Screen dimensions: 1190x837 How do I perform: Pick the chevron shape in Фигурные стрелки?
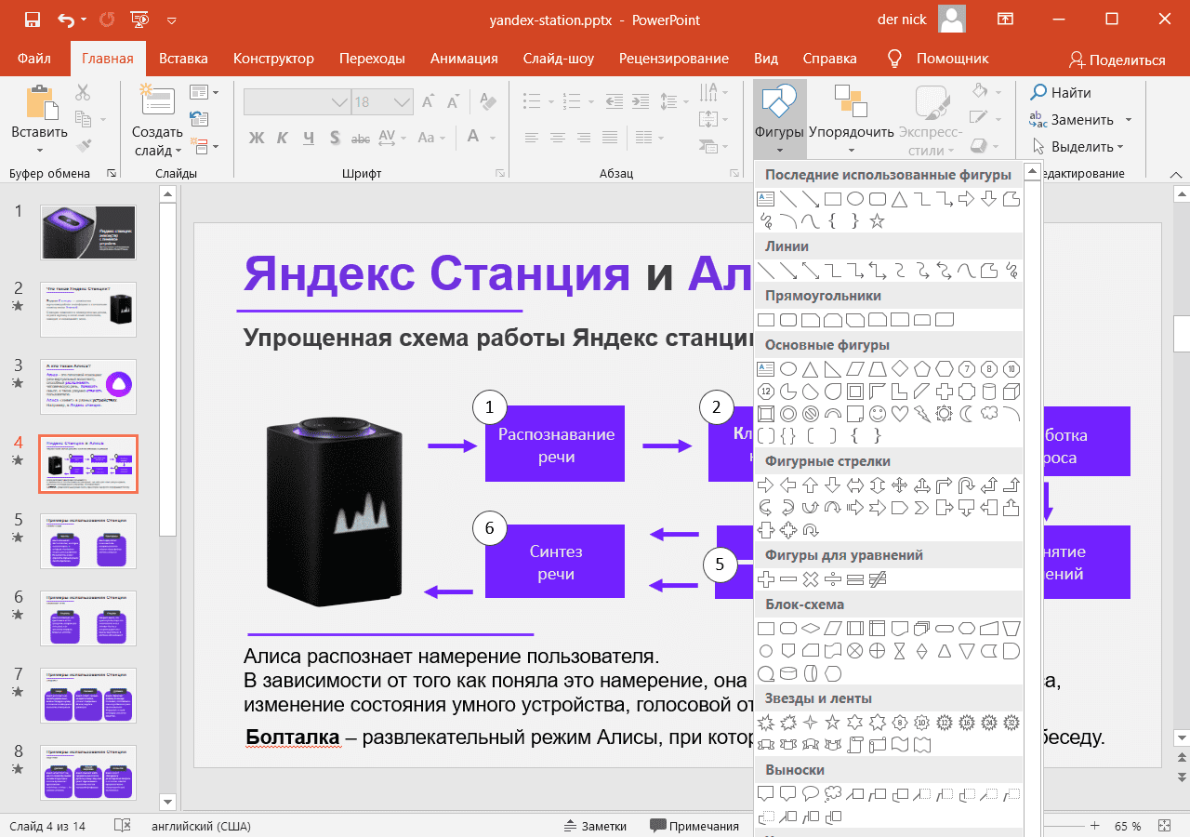click(922, 508)
